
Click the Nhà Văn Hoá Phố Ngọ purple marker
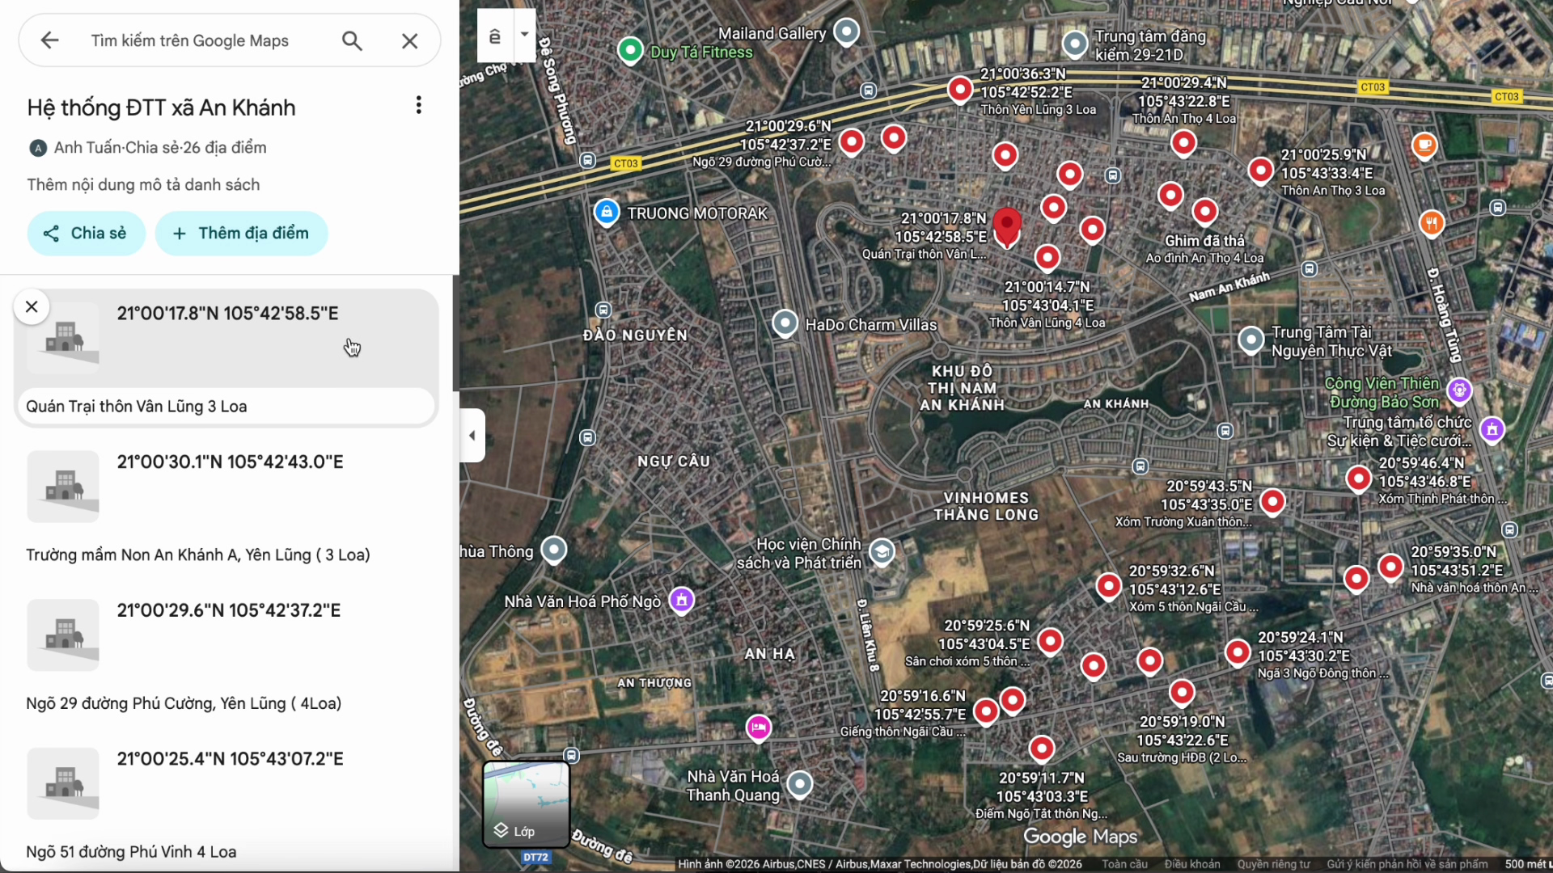click(x=682, y=600)
